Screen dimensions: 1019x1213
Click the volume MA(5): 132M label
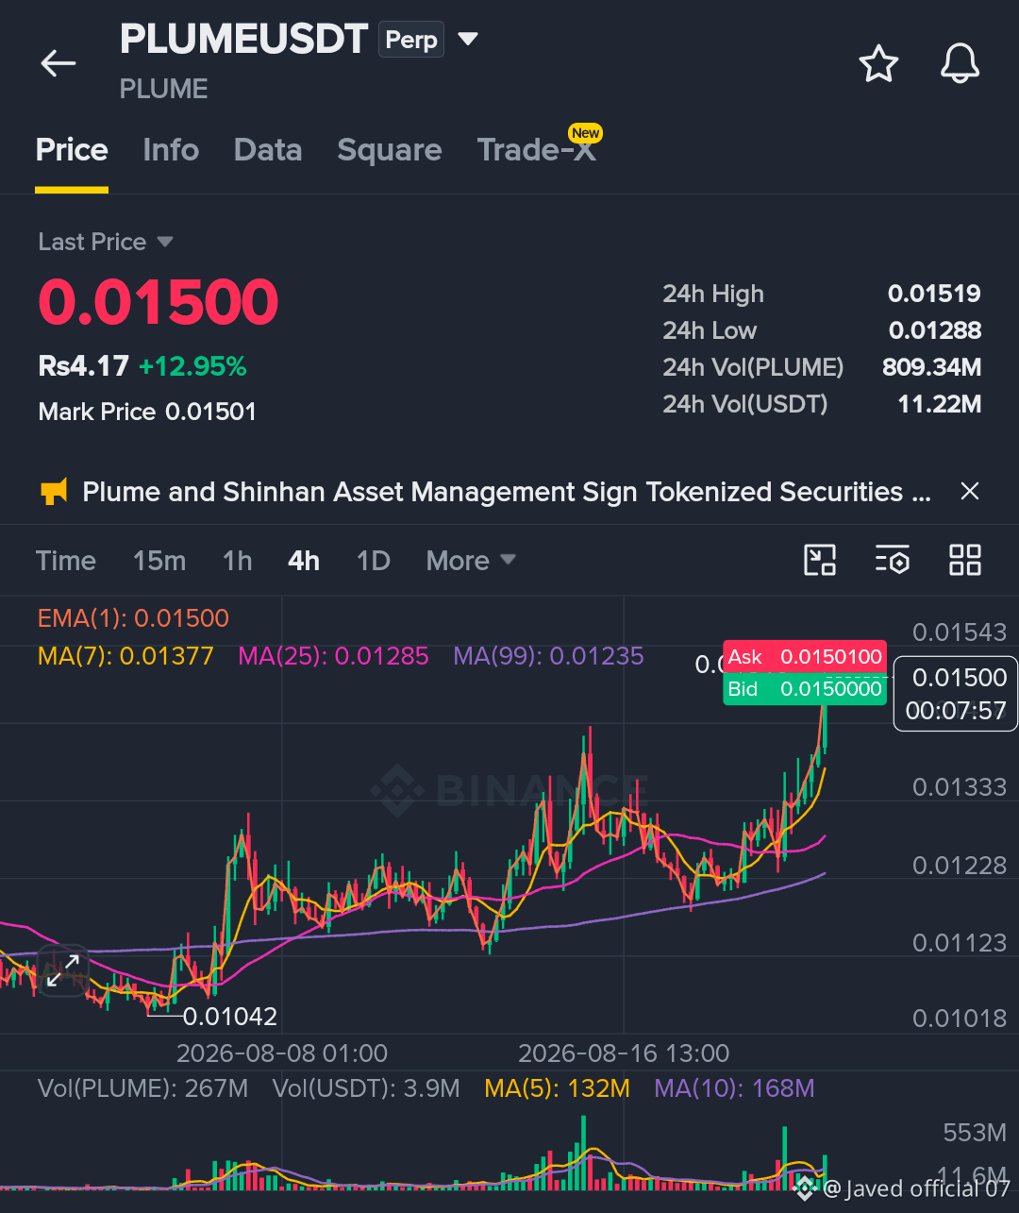tap(557, 1088)
